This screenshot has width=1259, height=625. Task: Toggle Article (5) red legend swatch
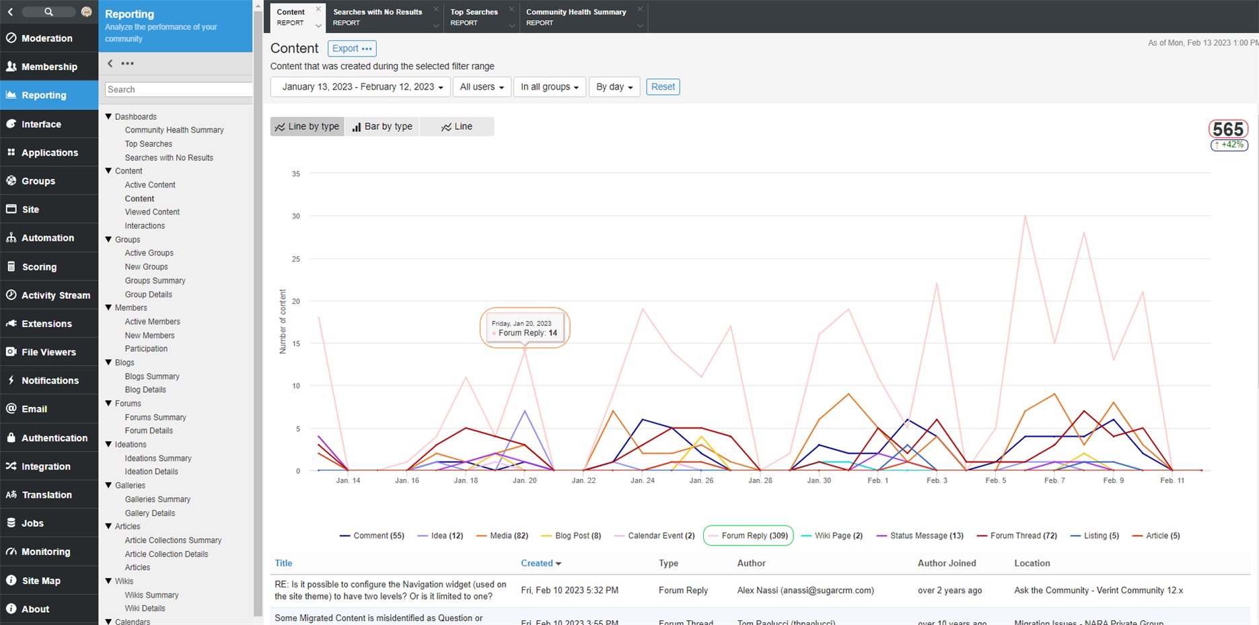(x=1137, y=536)
